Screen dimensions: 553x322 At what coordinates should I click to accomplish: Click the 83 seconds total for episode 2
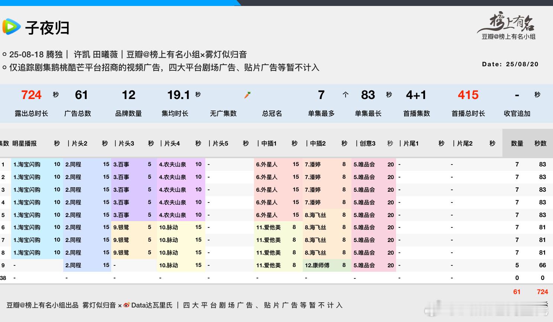[x=543, y=177]
